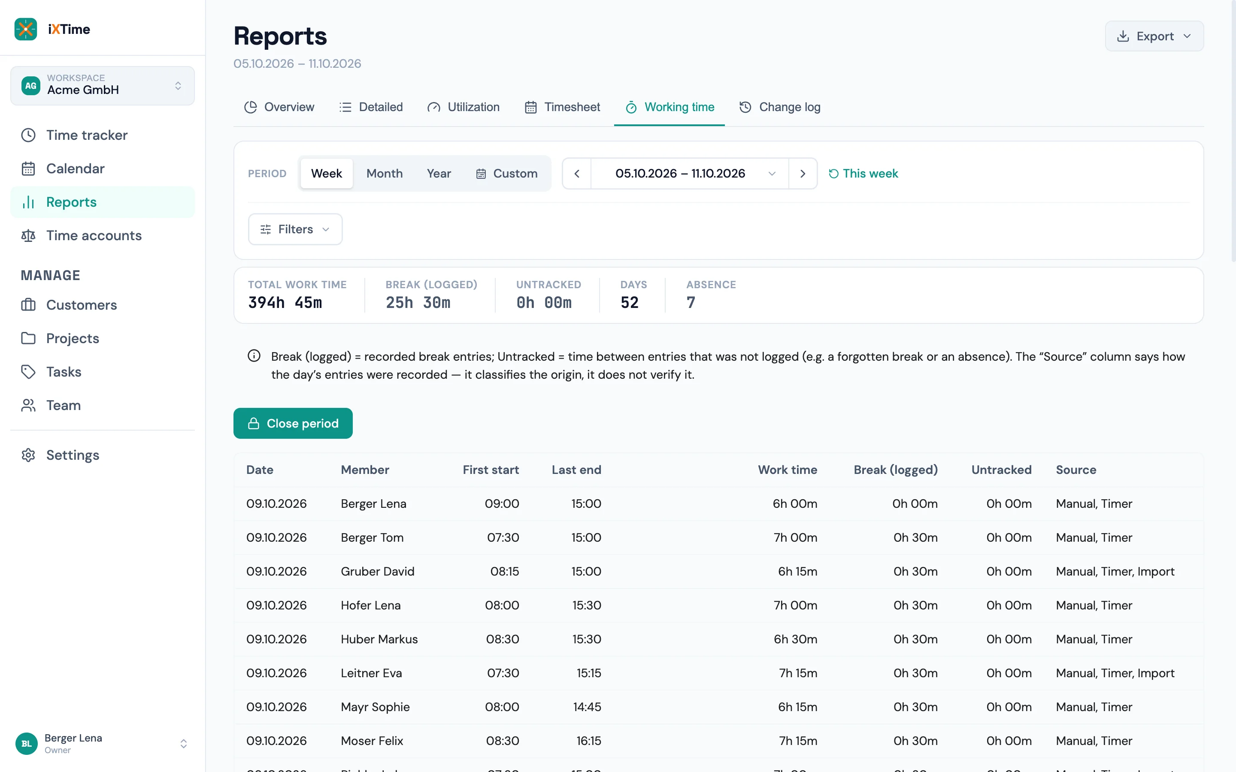The image size is (1236, 772).
Task: Select the Custom period option
Action: tap(507, 174)
